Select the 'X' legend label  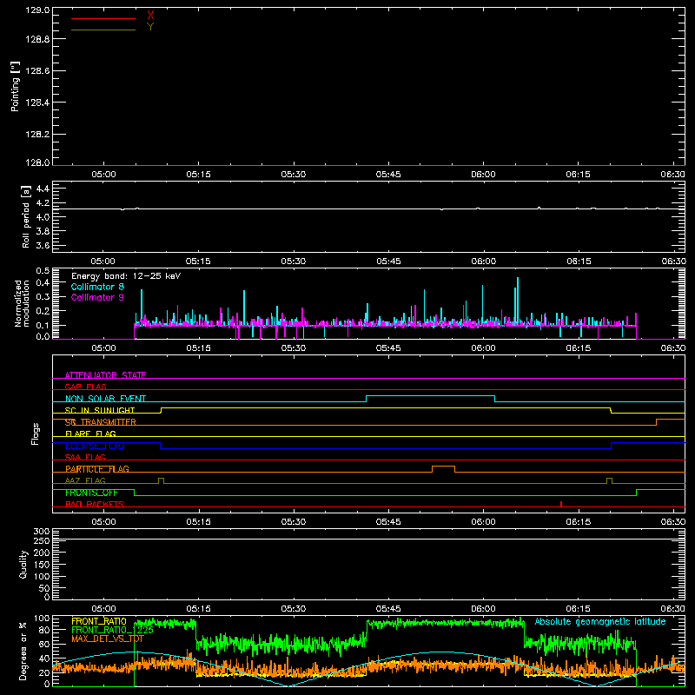(x=150, y=16)
